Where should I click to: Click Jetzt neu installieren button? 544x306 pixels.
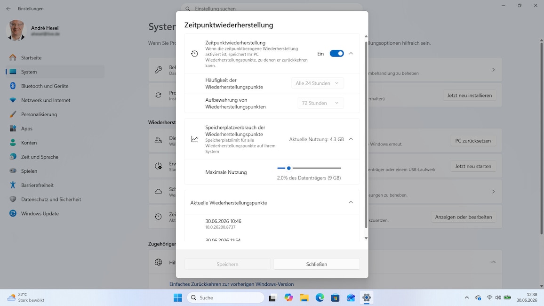(469, 96)
